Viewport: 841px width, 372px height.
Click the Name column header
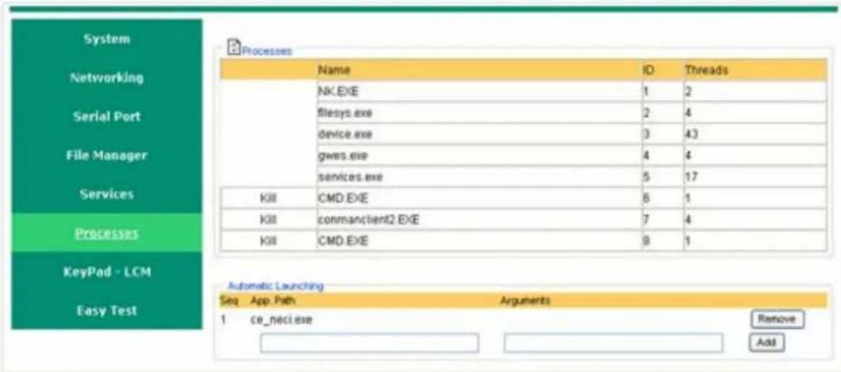pos(333,70)
